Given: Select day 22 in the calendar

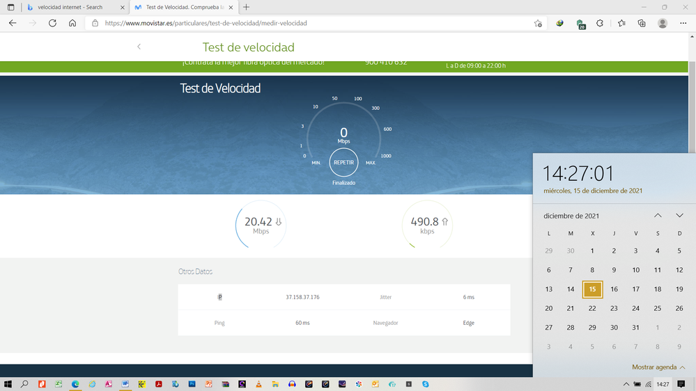Looking at the screenshot, I should (592, 308).
